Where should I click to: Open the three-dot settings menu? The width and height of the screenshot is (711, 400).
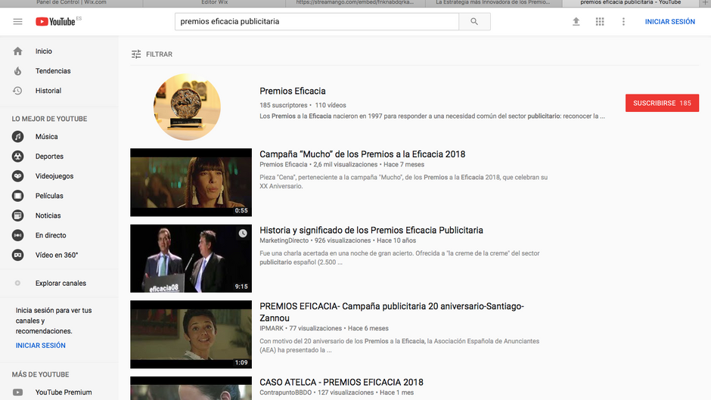(623, 21)
